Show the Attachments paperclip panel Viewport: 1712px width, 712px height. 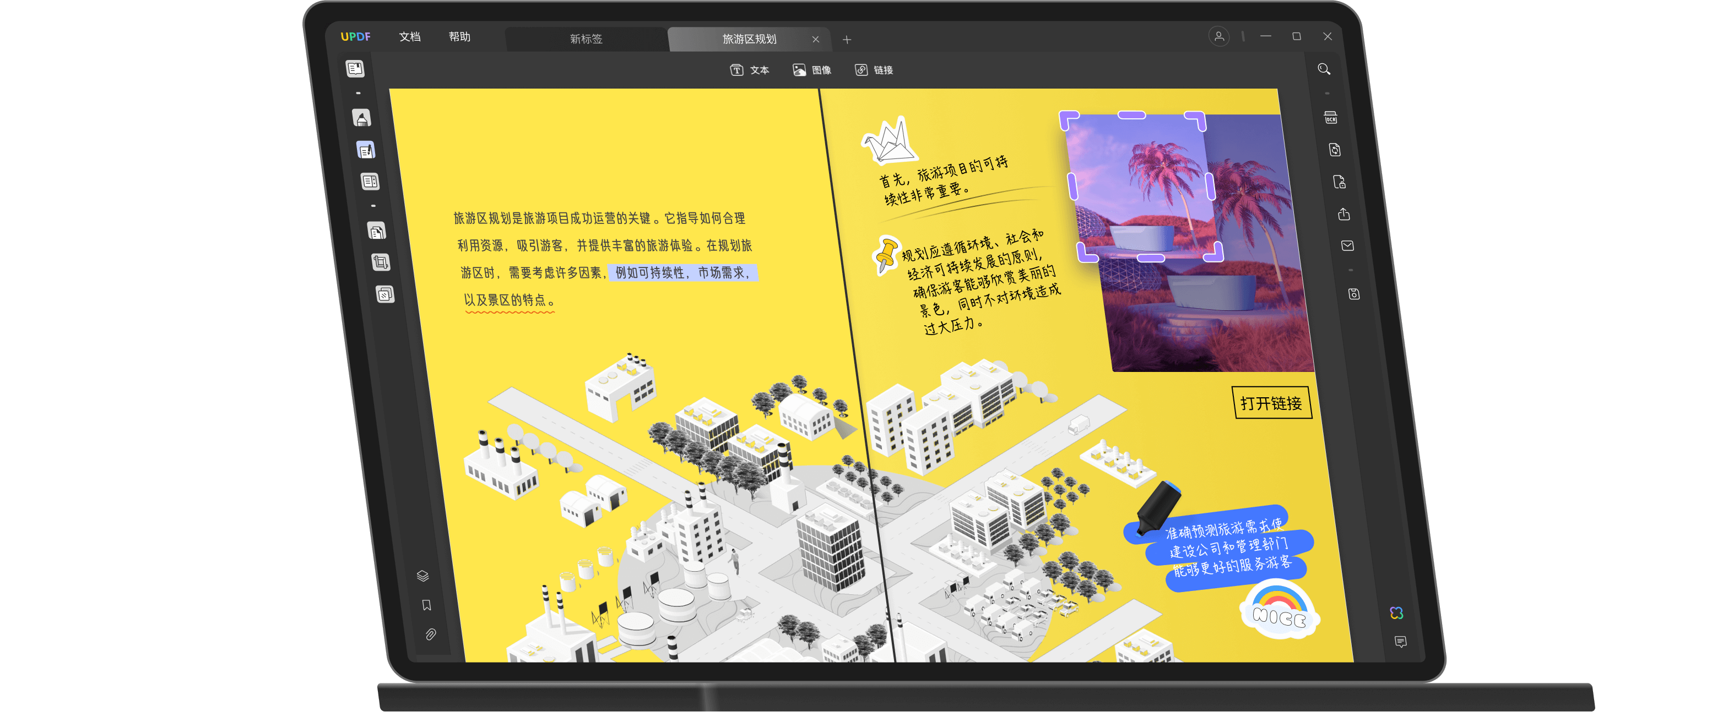click(431, 635)
